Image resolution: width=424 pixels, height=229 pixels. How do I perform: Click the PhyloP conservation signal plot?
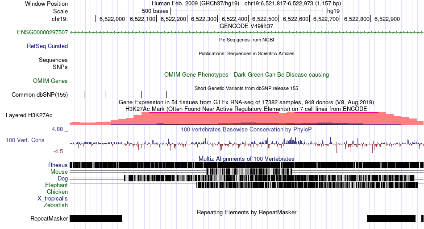point(246,144)
